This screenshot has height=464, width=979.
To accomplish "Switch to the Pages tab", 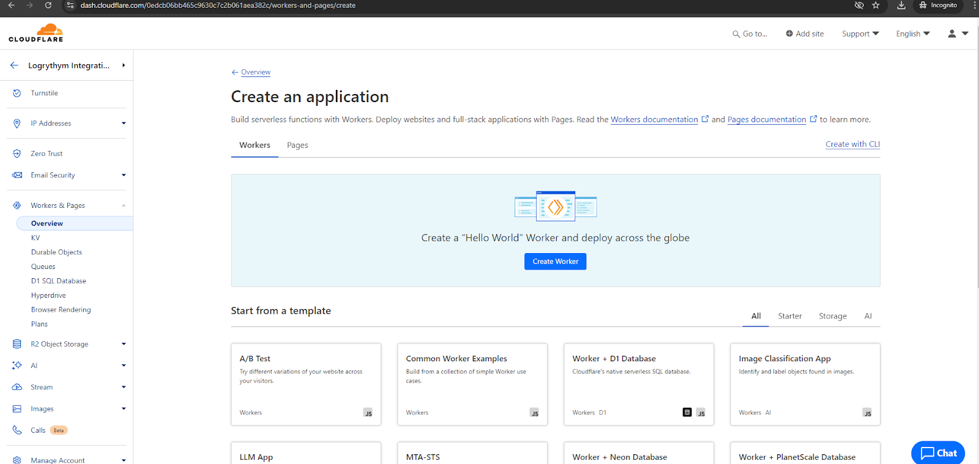I will (297, 145).
